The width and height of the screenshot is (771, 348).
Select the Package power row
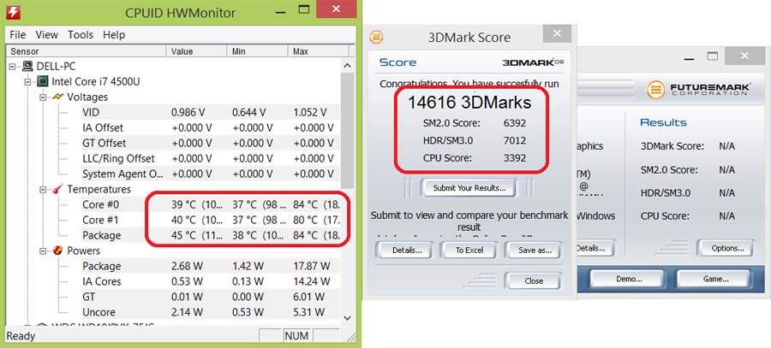click(211, 266)
